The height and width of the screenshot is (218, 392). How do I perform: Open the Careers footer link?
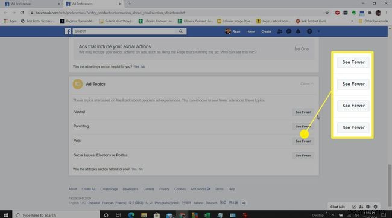[149, 189]
